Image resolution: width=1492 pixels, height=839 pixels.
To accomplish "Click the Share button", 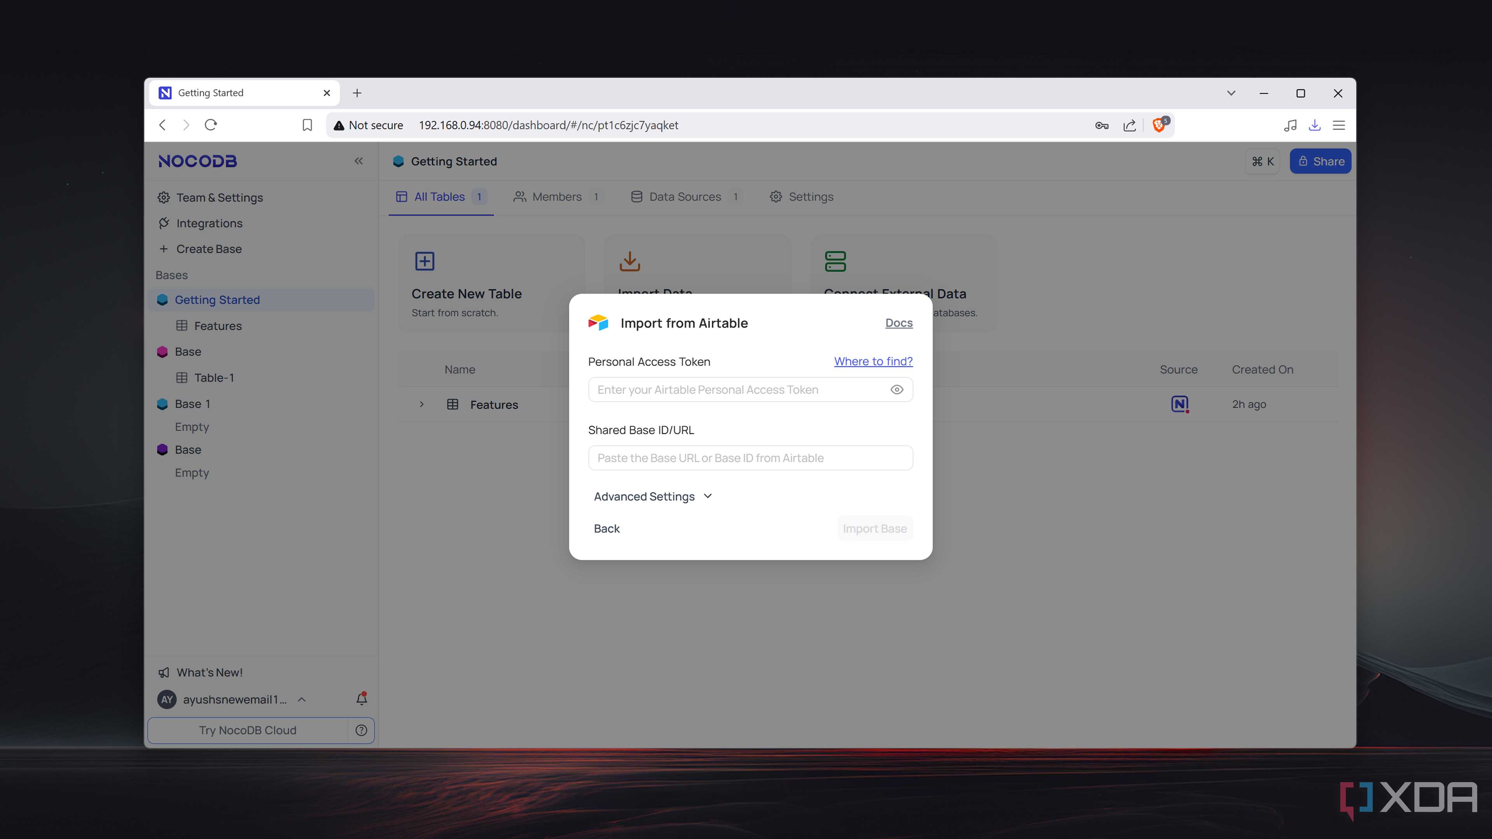I will 1321,161.
